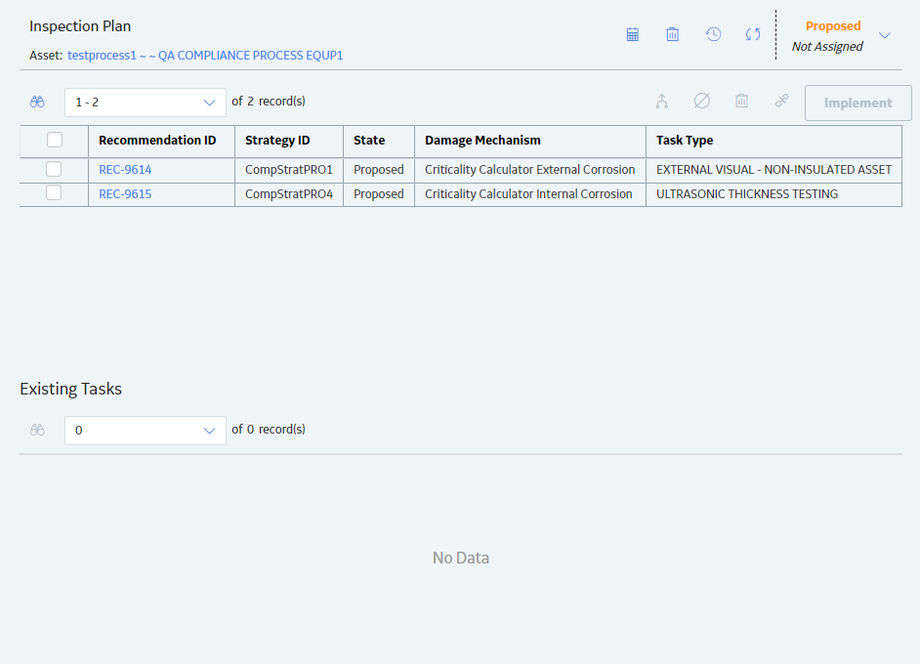This screenshot has height=664, width=920.
Task: Check the box for REC-9615 row
Action: pyautogui.click(x=54, y=192)
